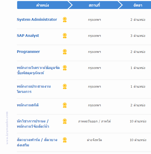Open the Programmer job link
This screenshot has height=154, width=151.
[28, 52]
